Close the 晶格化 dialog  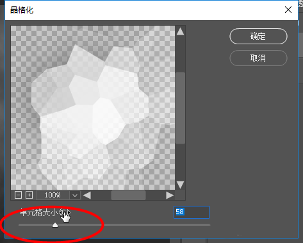(288, 10)
